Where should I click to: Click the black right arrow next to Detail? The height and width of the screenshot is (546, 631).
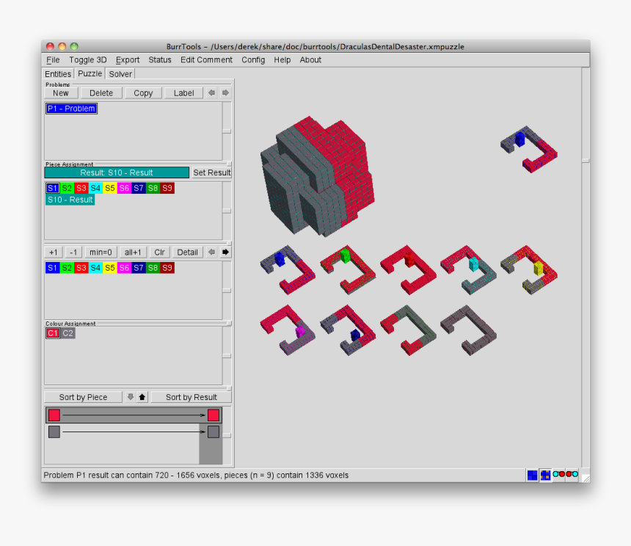click(x=225, y=252)
